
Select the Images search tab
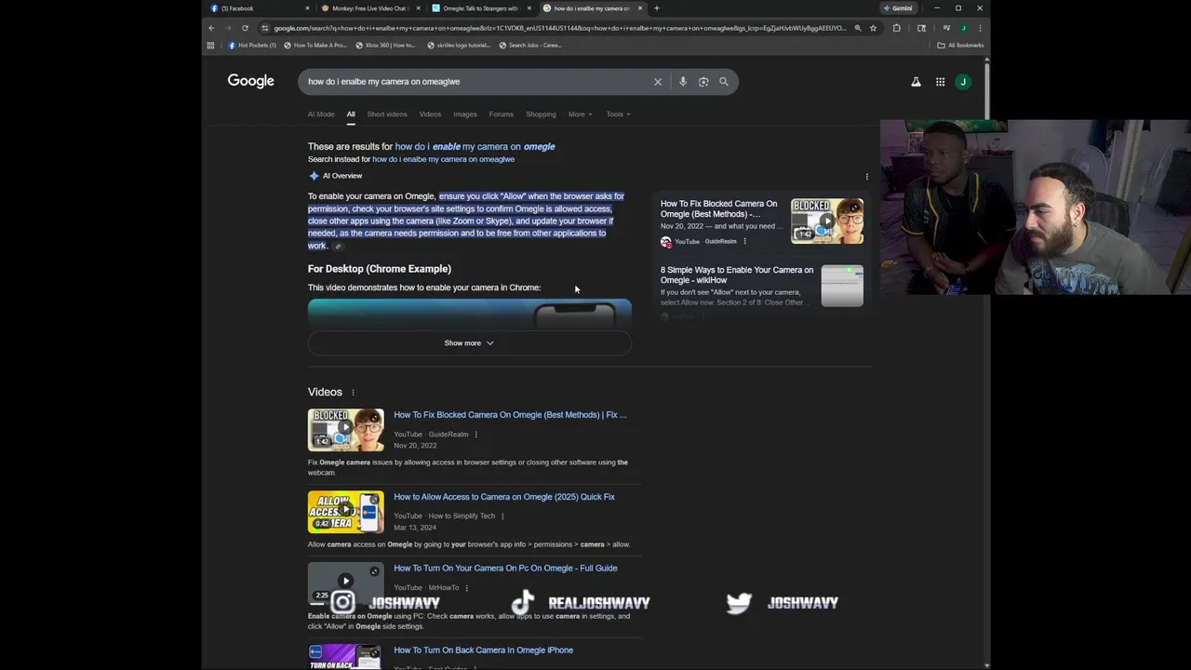click(465, 114)
